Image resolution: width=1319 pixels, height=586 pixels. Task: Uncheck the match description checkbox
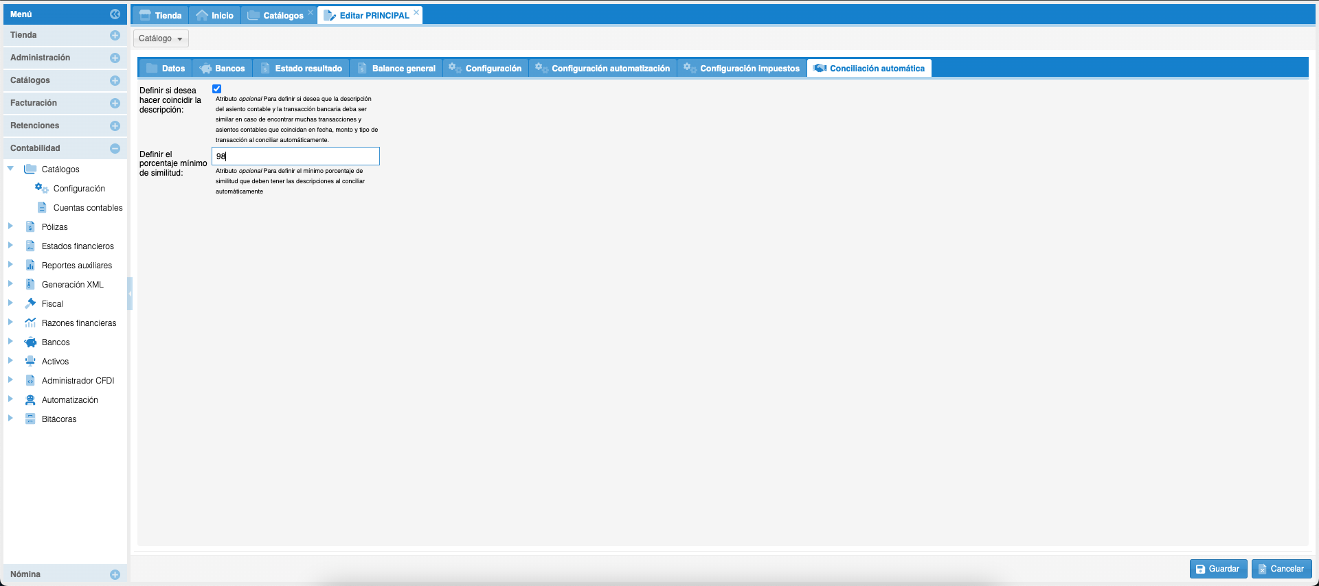point(217,89)
